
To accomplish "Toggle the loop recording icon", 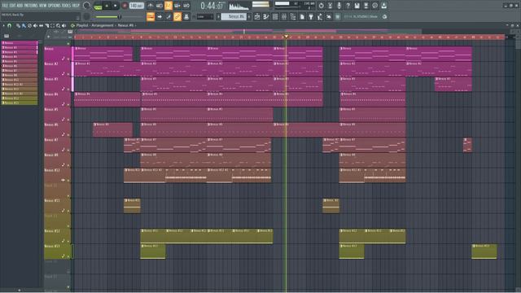I will click(186, 6).
